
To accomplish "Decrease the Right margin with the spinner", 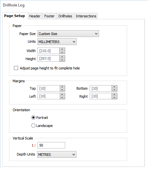I will pyautogui.click(x=114, y=98).
